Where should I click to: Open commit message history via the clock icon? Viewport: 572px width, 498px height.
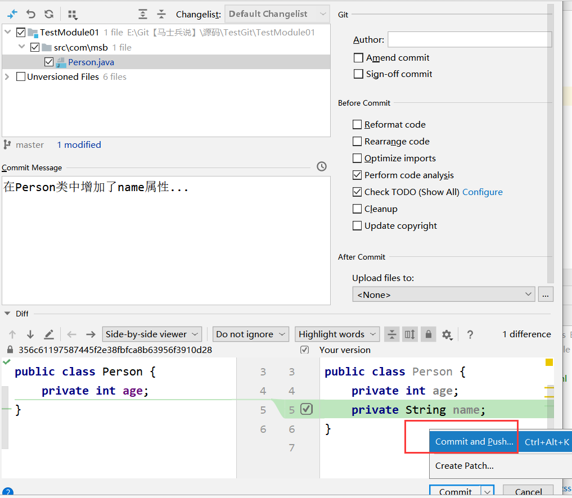pyautogui.click(x=321, y=166)
